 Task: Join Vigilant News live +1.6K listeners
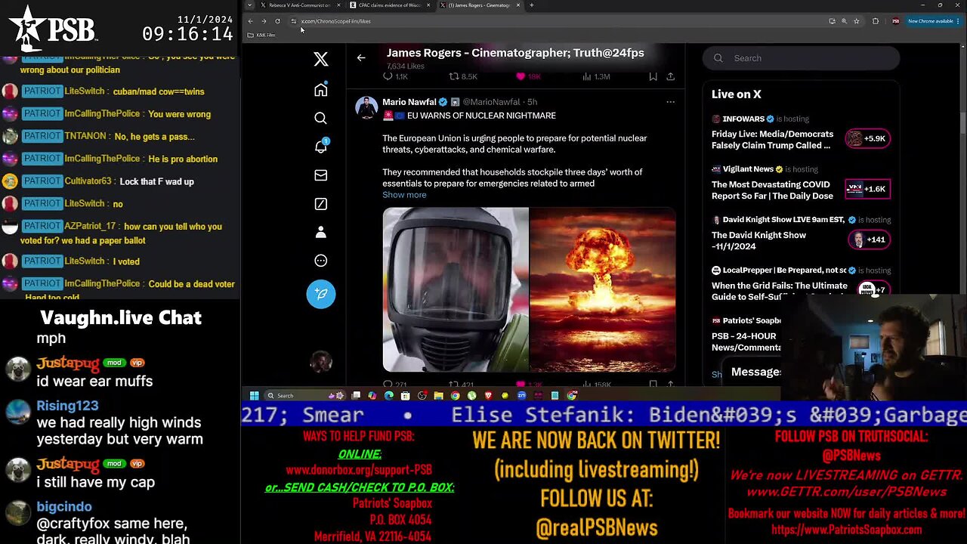867,189
